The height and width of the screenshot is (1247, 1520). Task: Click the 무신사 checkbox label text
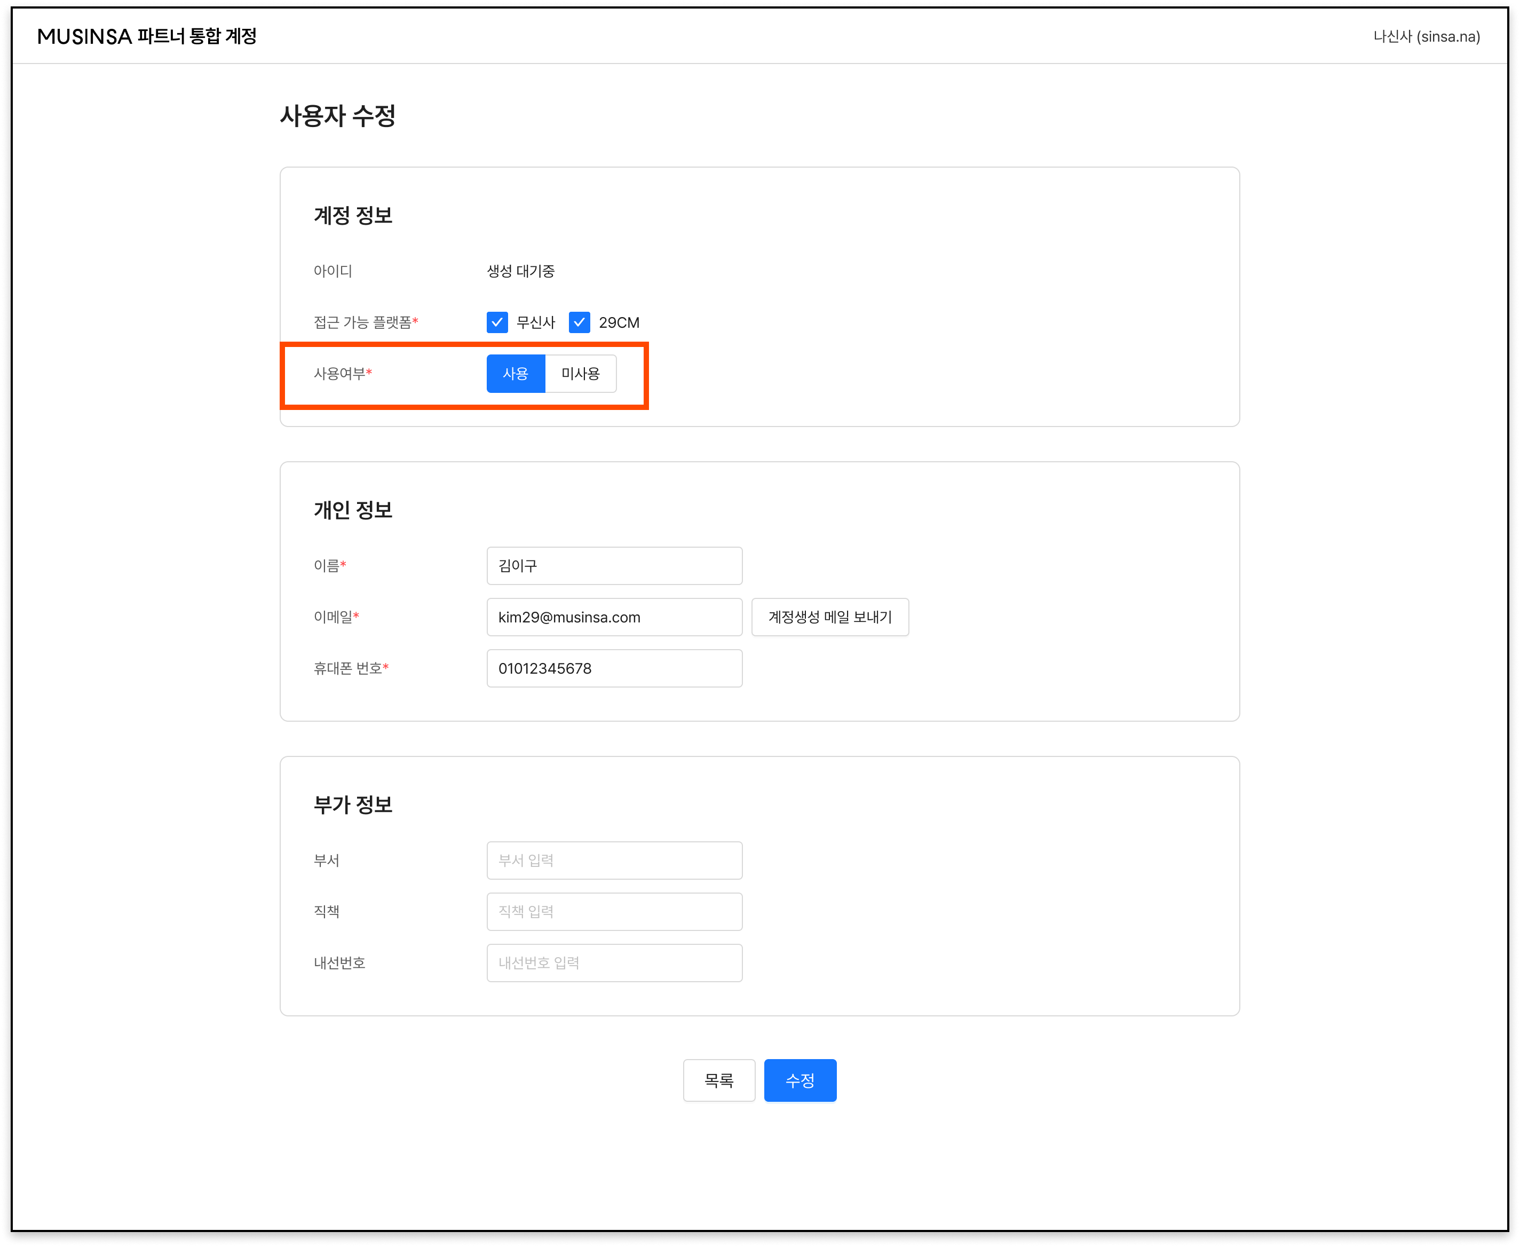(536, 322)
